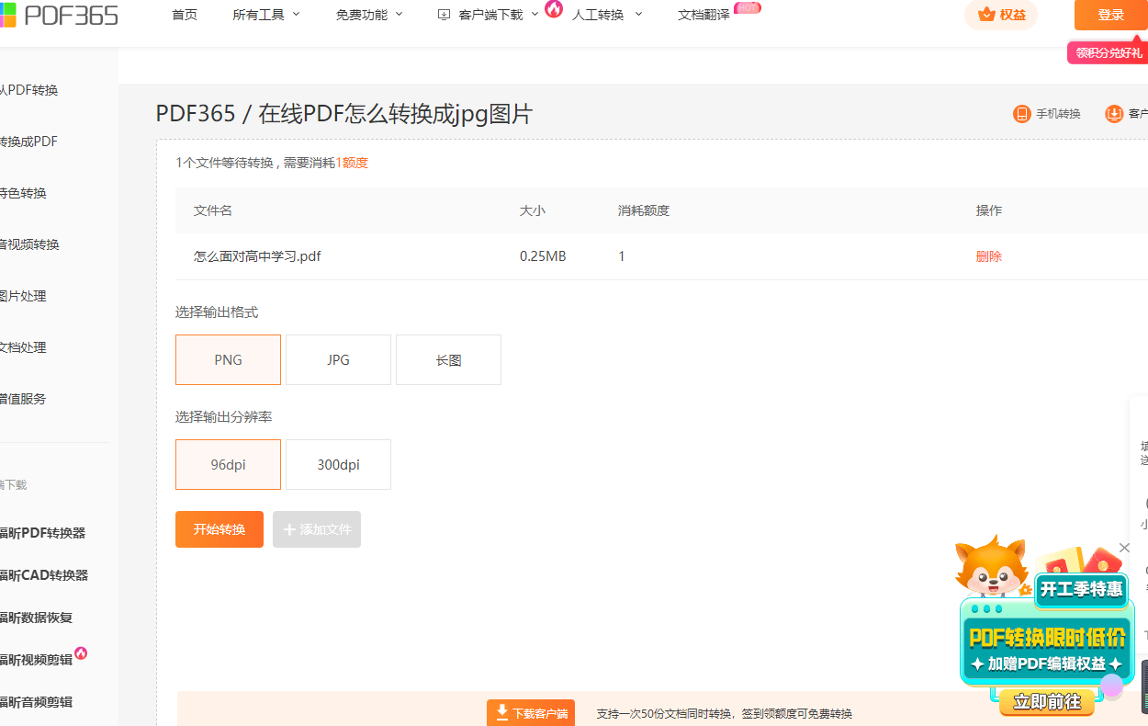Click the PDF转换限时低价 promo banner
Viewport: 1148px width, 726px height.
point(1047,637)
